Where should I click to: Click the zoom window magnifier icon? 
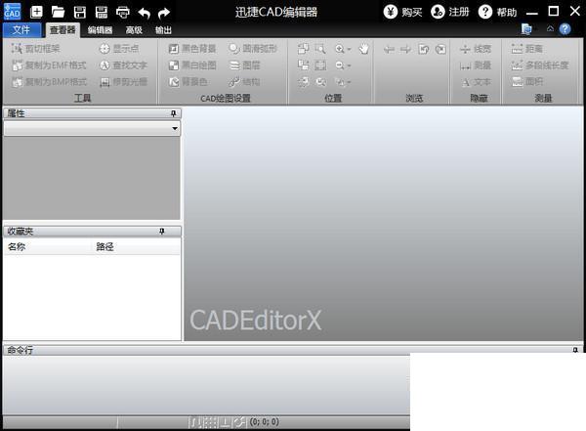pos(320,49)
